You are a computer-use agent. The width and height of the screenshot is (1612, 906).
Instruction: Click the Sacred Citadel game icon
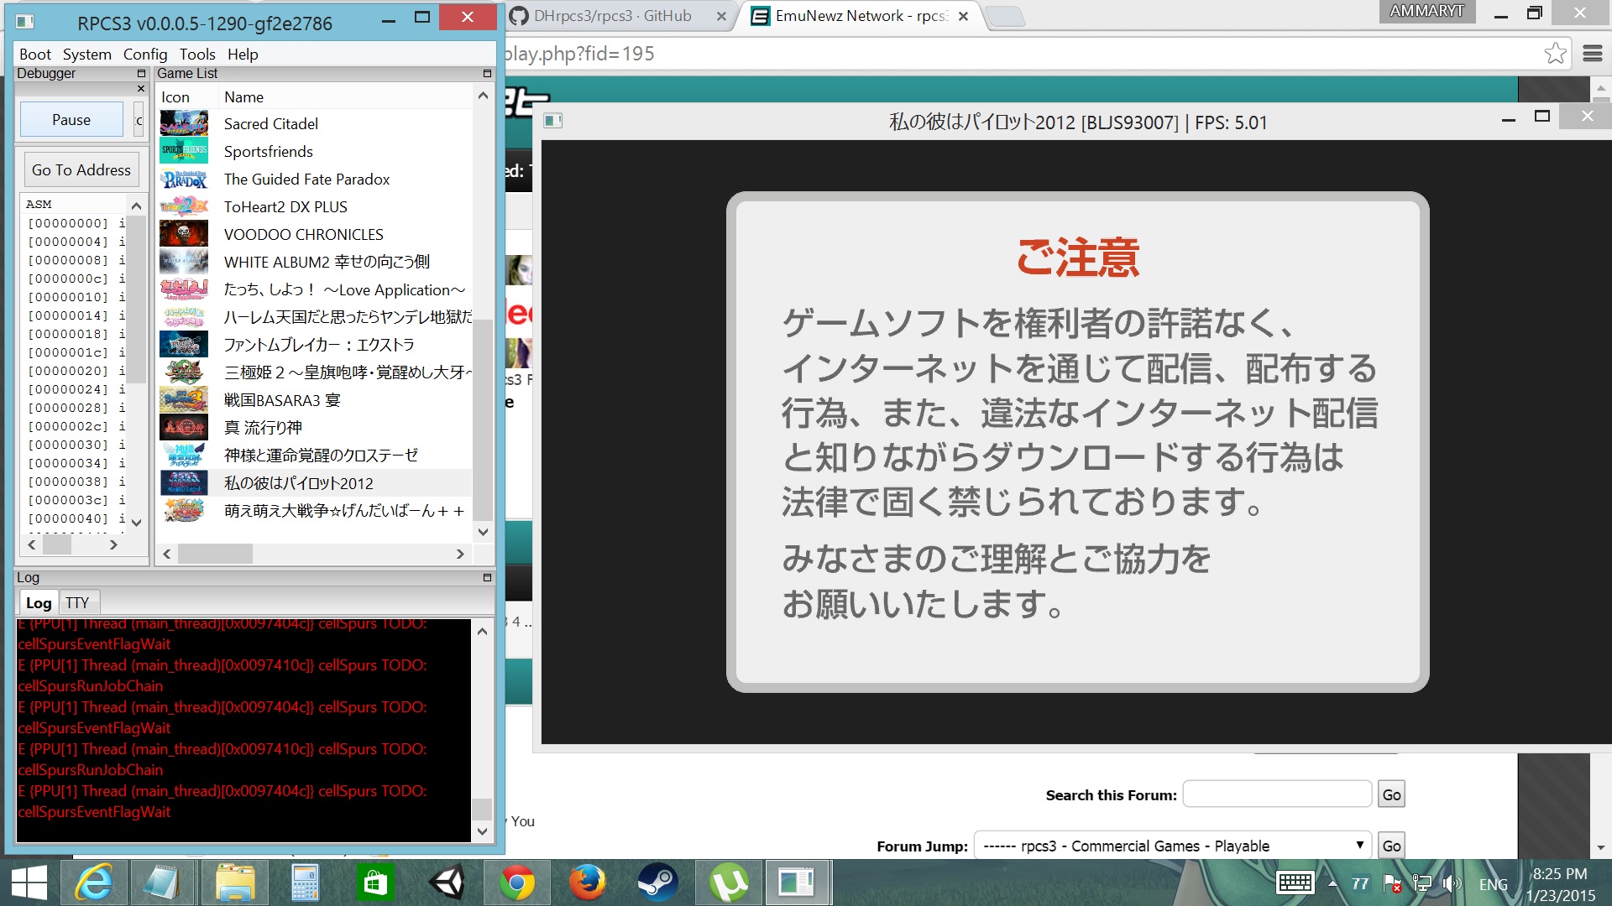184,123
